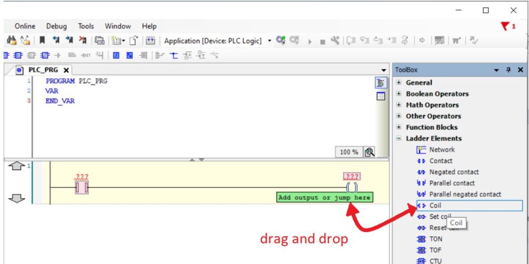Click the Find binoculars icon in toolbar
Screen dimensions: 529x264
coord(10,41)
